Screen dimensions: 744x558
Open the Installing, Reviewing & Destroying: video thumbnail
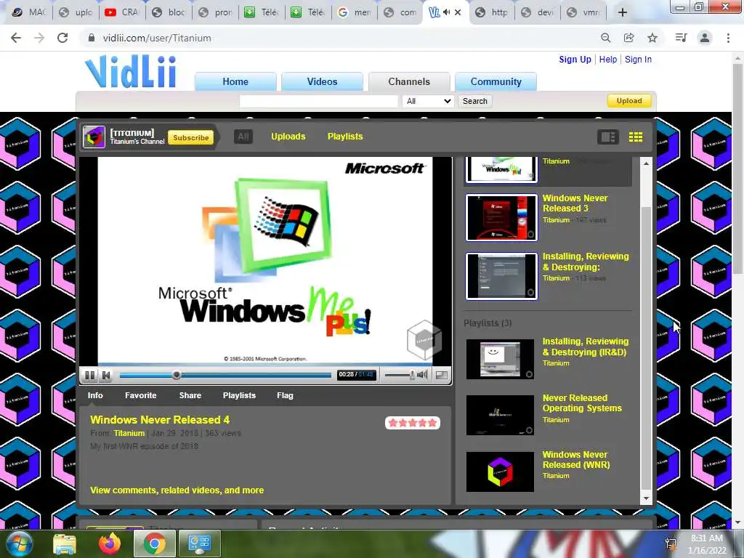tap(501, 276)
